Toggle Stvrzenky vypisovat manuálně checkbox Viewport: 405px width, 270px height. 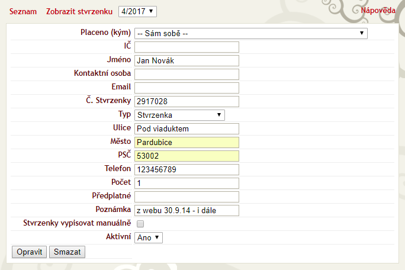(x=140, y=224)
